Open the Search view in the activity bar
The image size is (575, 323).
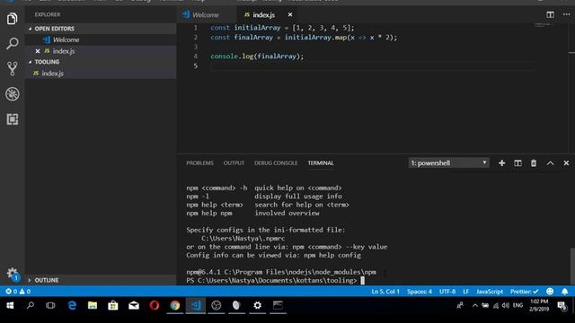pyautogui.click(x=12, y=43)
